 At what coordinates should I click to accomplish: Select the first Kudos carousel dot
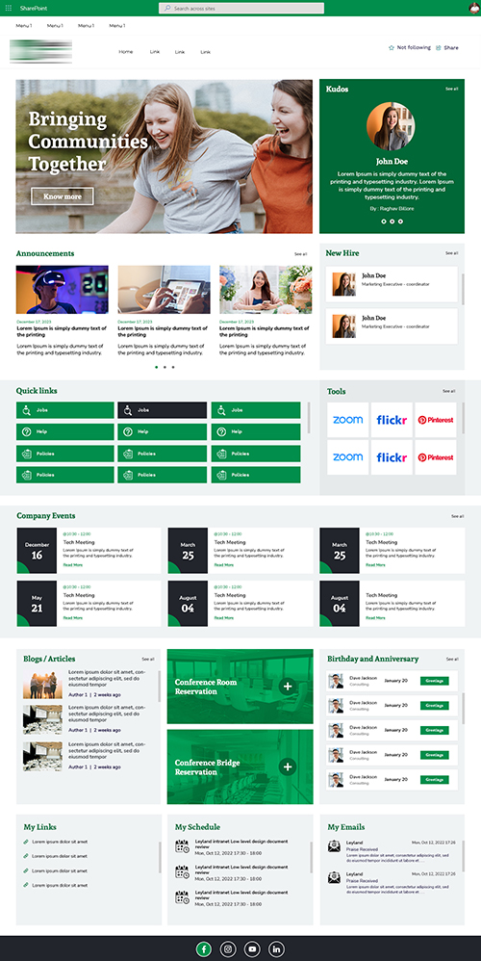point(384,221)
